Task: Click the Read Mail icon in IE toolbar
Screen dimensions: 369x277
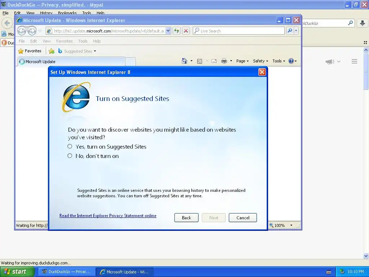Action: click(214, 61)
